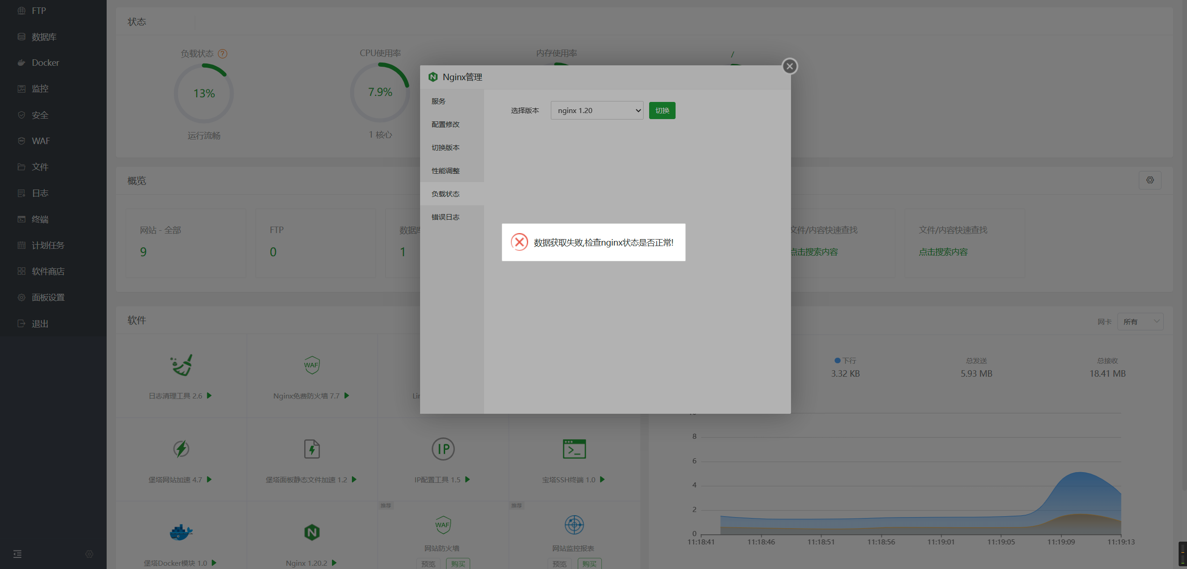The height and width of the screenshot is (569, 1187).
Task: Click the 网站 - 全部 count card
Action: 185,243
